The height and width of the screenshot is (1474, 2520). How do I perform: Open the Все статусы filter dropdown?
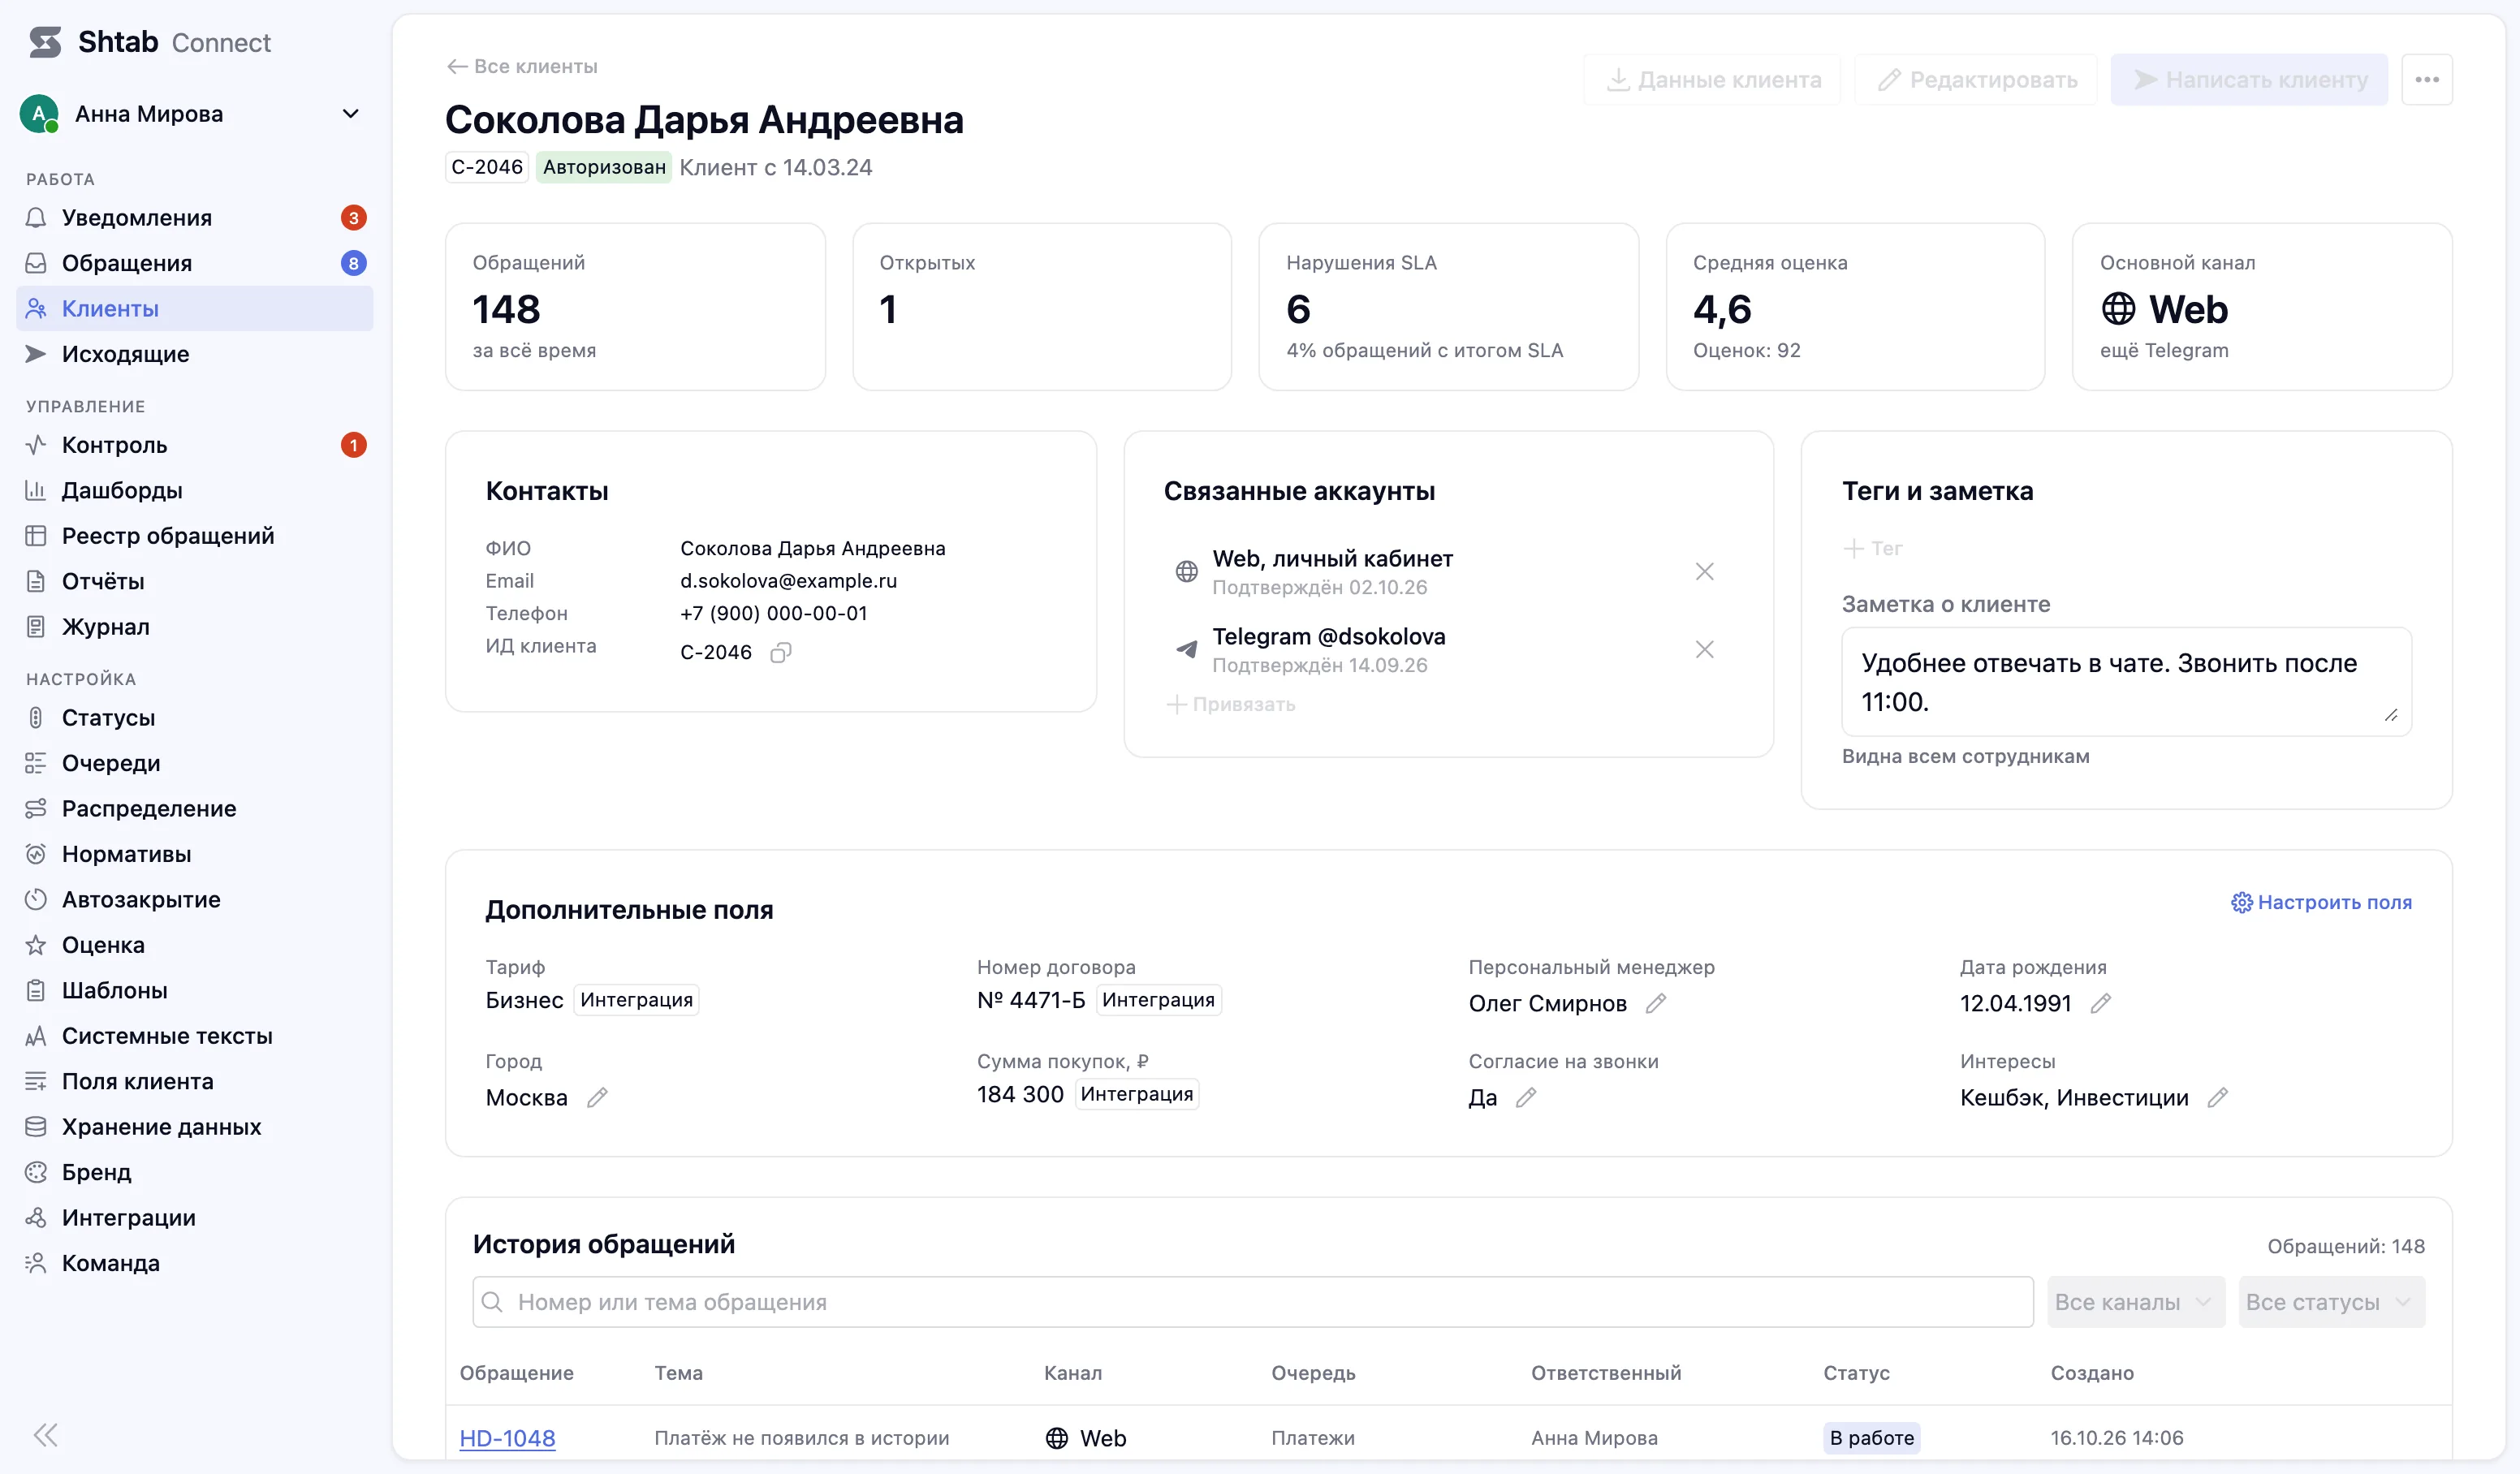[2330, 1302]
